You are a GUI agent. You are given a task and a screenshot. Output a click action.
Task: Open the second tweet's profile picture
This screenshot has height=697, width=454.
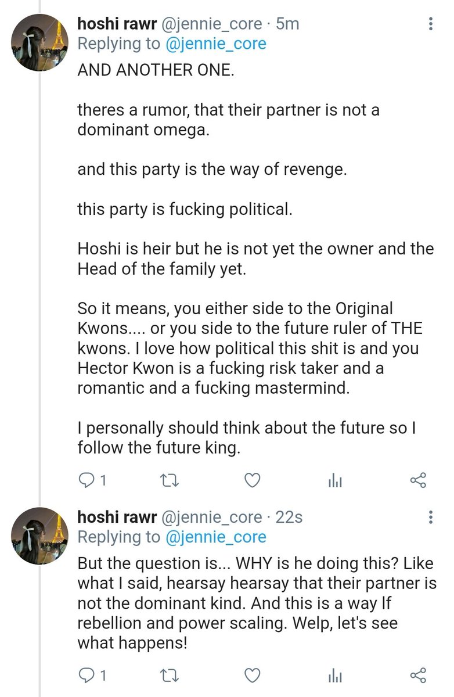tap(40, 536)
